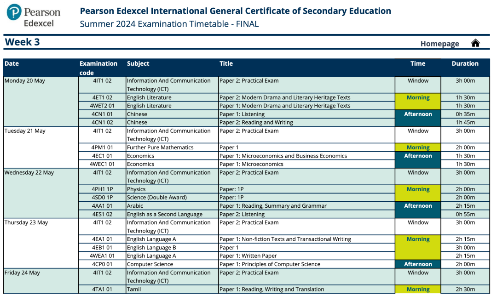Screen dimensions: 497x301
Task: Click exam code 4ET1 02
Action: click(x=102, y=97)
